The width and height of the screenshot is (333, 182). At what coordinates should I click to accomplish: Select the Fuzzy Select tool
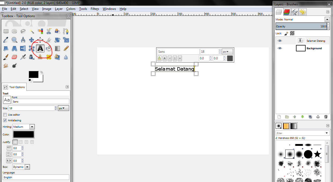tap(32, 31)
